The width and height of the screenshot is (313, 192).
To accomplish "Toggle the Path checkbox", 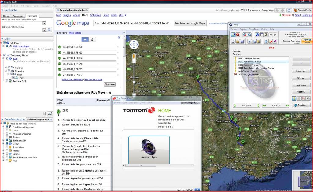I will click(13, 78).
